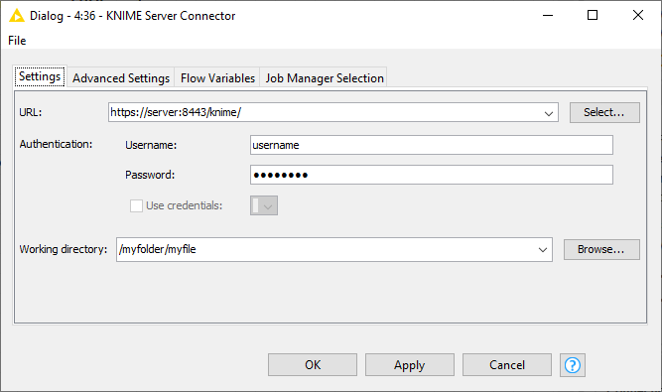The height and width of the screenshot is (392, 662).
Task: Click the Apply button
Action: [410, 364]
